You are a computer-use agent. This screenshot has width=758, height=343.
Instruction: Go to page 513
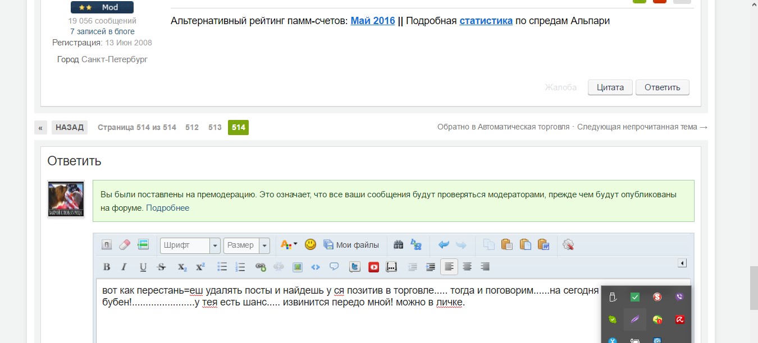coord(214,127)
